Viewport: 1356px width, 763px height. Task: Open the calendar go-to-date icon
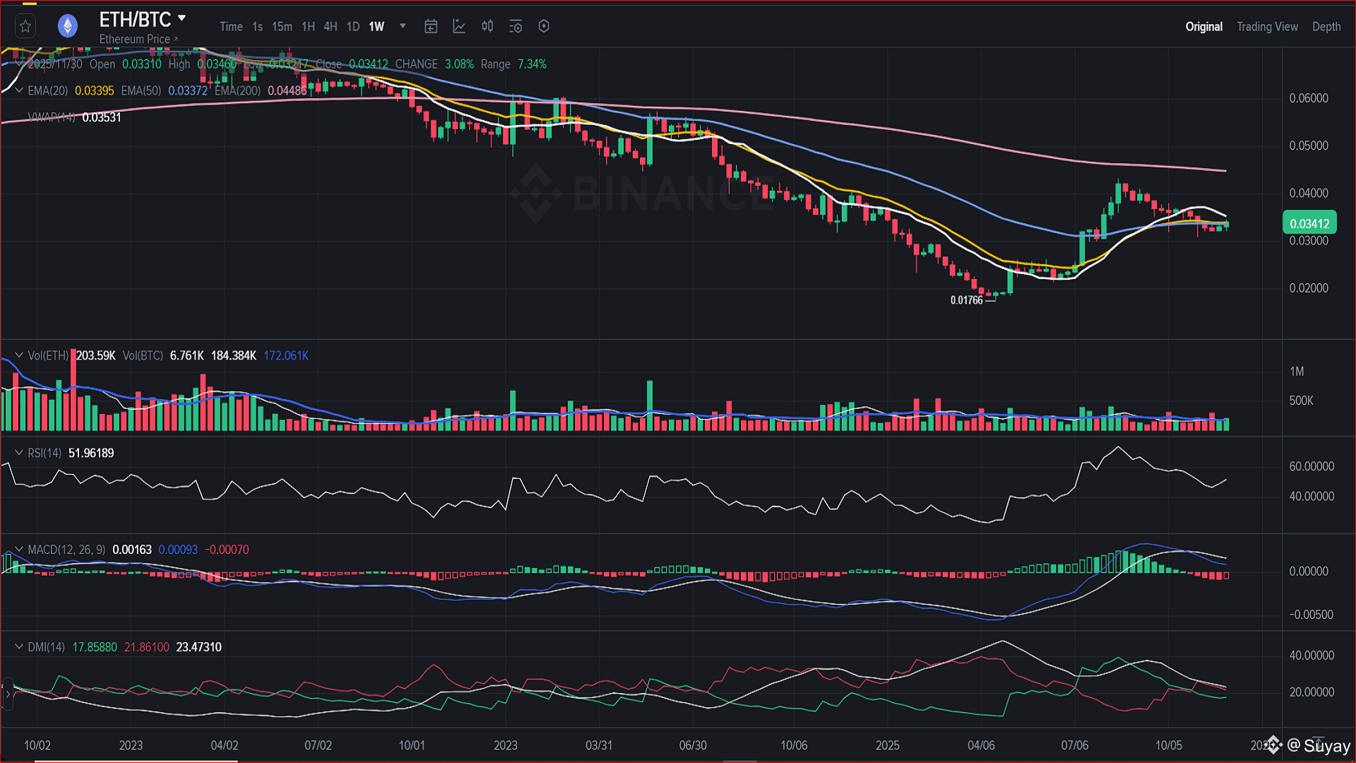click(x=431, y=27)
